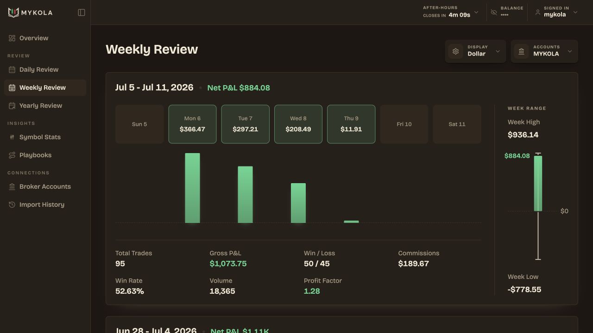The width and height of the screenshot is (593, 333).
Task: Select the Sat 11 day card
Action: pos(457,124)
